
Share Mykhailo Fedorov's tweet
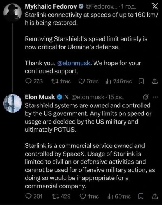[x=155, y=81]
